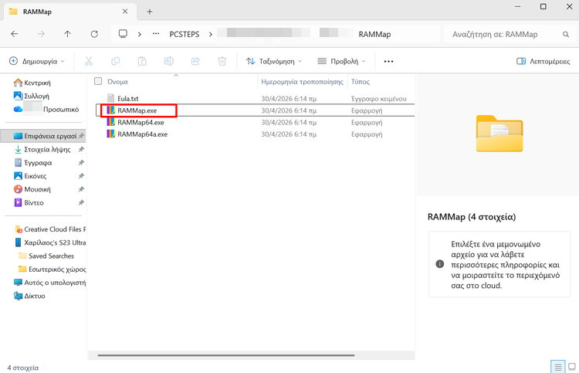
Task: Toggle the Λεπτομέρειες details pane
Action: 543,61
